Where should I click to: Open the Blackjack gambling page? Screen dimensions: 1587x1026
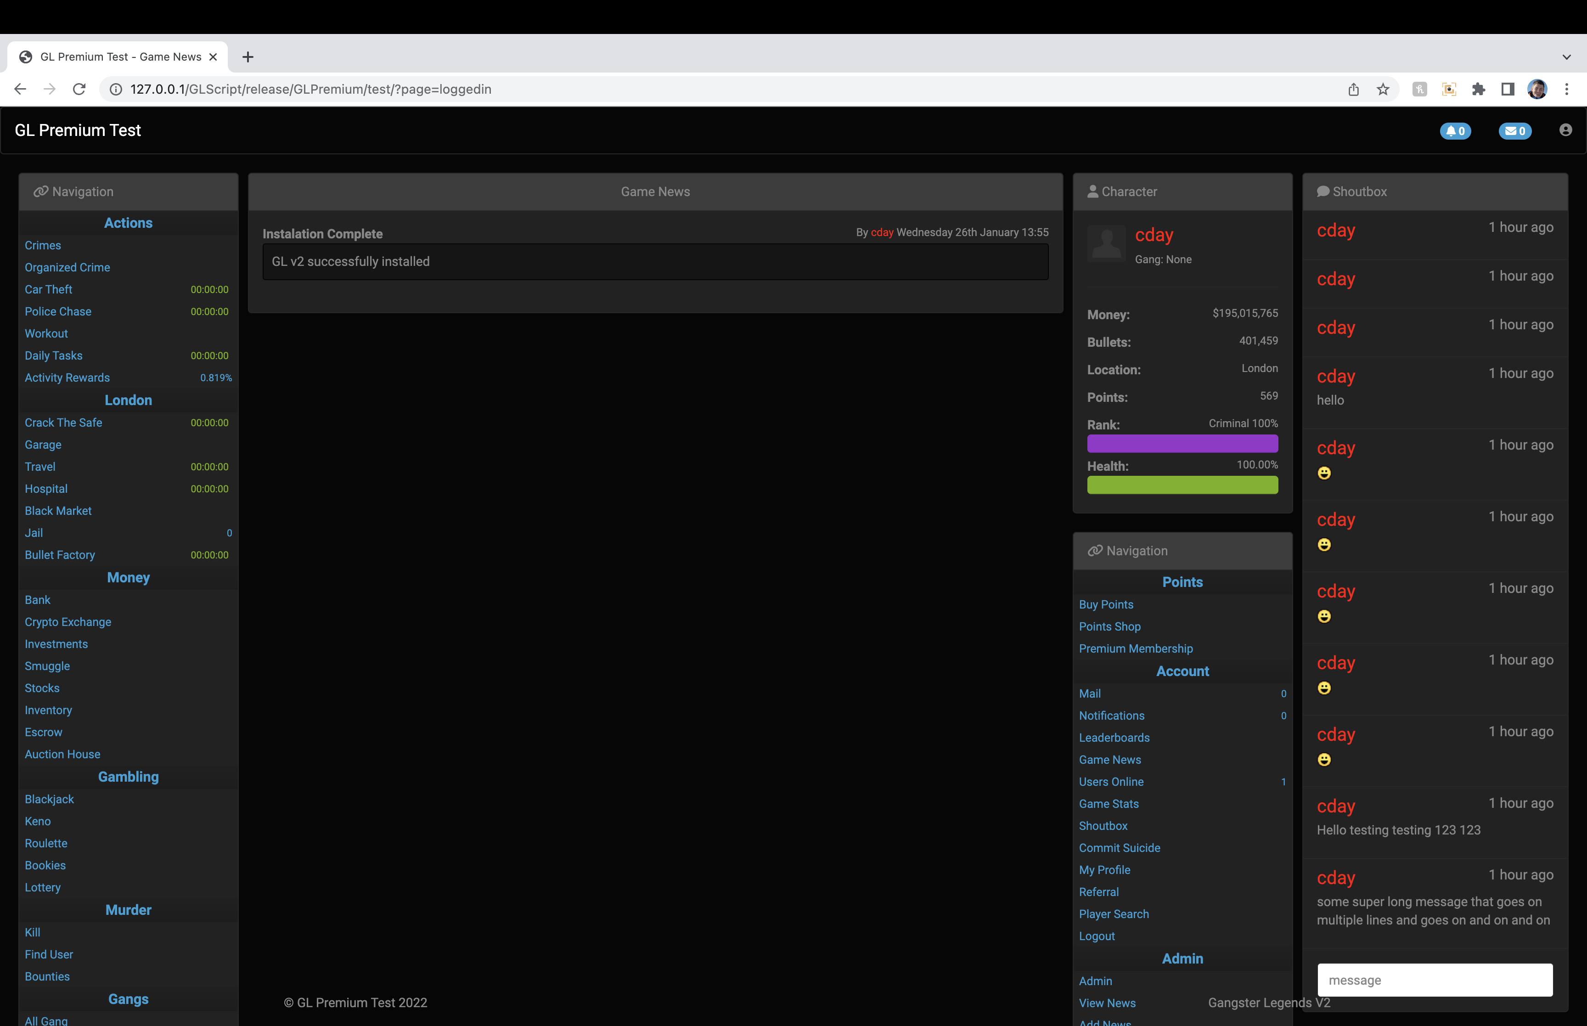[x=49, y=799]
